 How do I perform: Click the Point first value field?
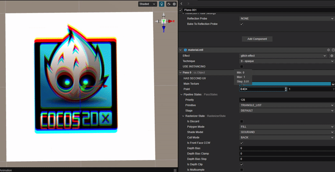coord(262,89)
